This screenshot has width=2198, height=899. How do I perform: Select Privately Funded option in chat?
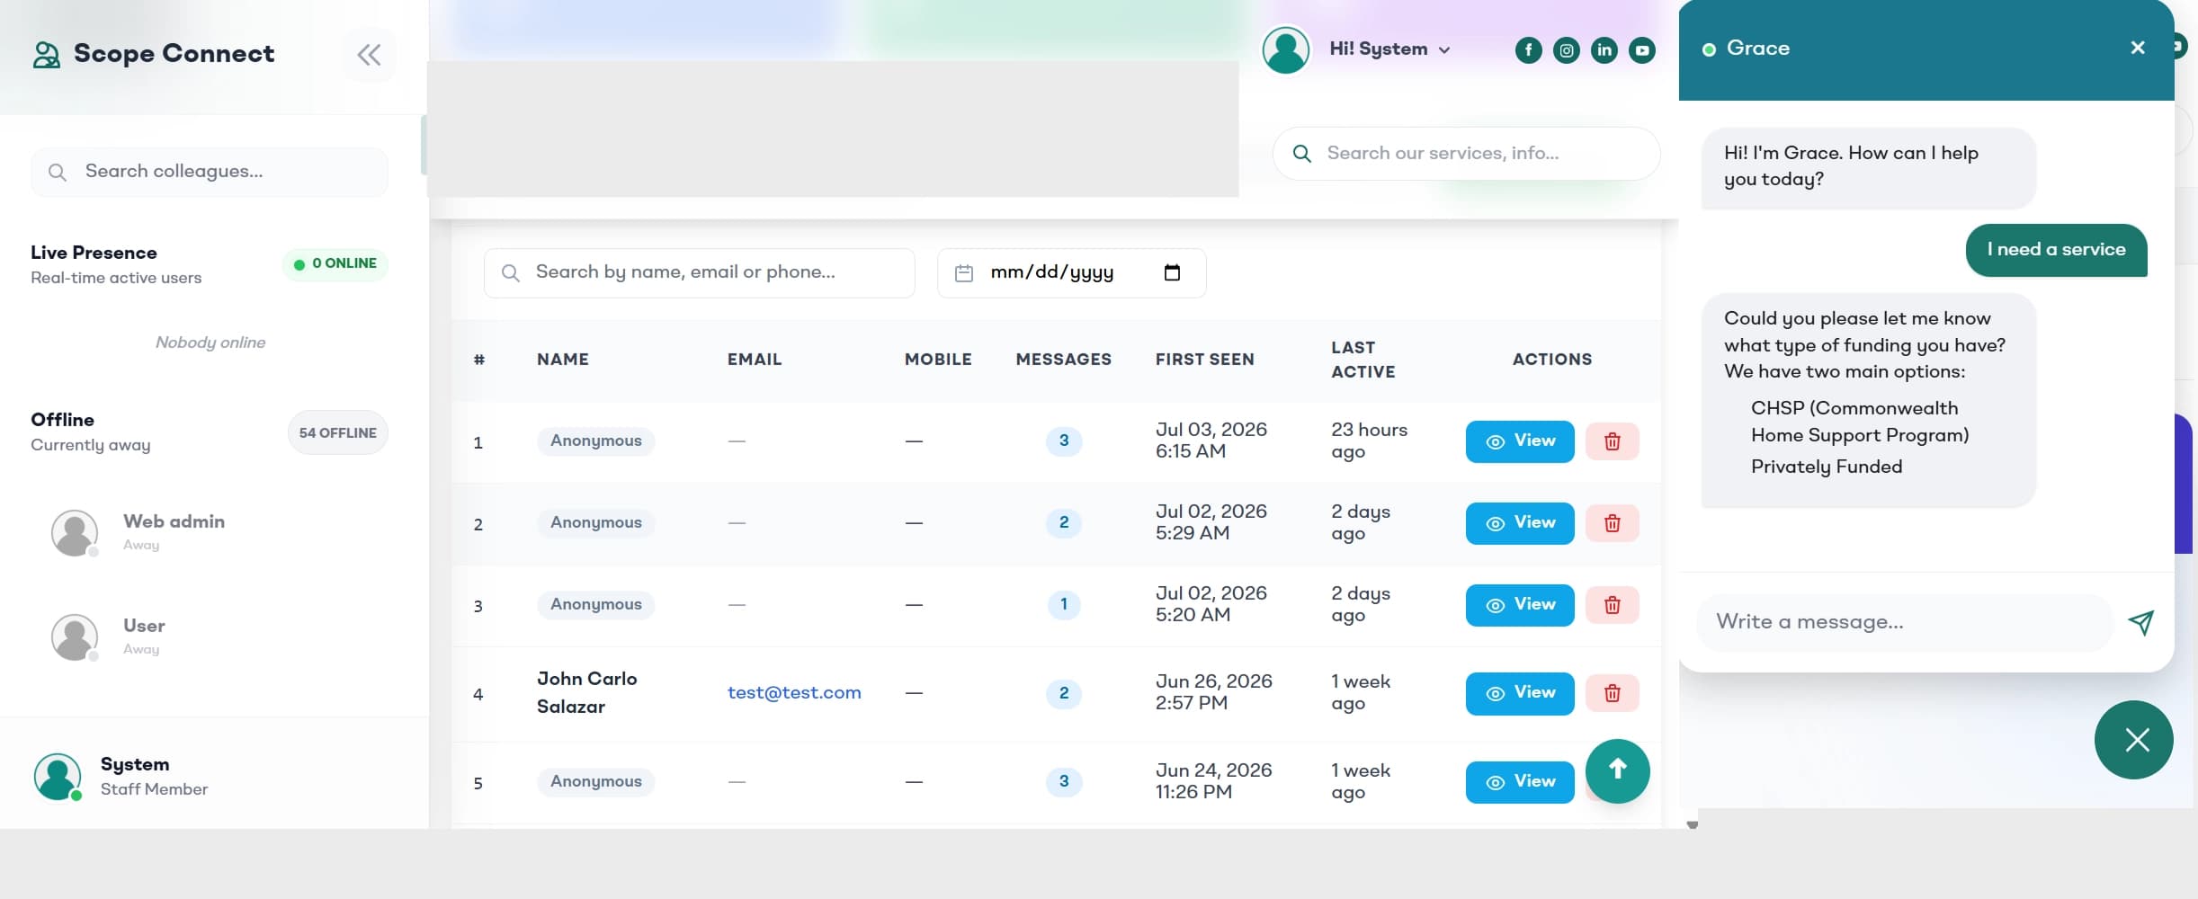click(1826, 467)
